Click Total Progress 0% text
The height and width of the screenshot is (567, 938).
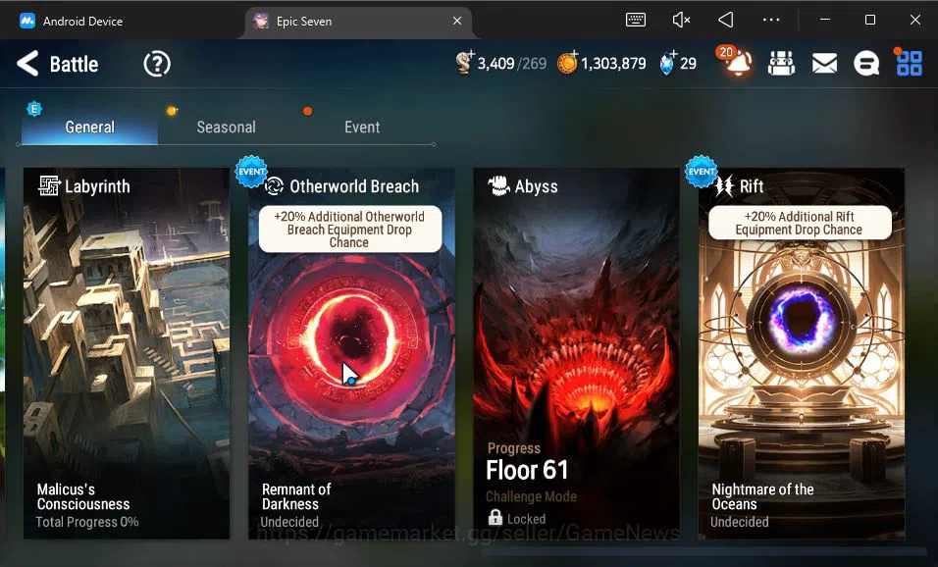tap(86, 522)
